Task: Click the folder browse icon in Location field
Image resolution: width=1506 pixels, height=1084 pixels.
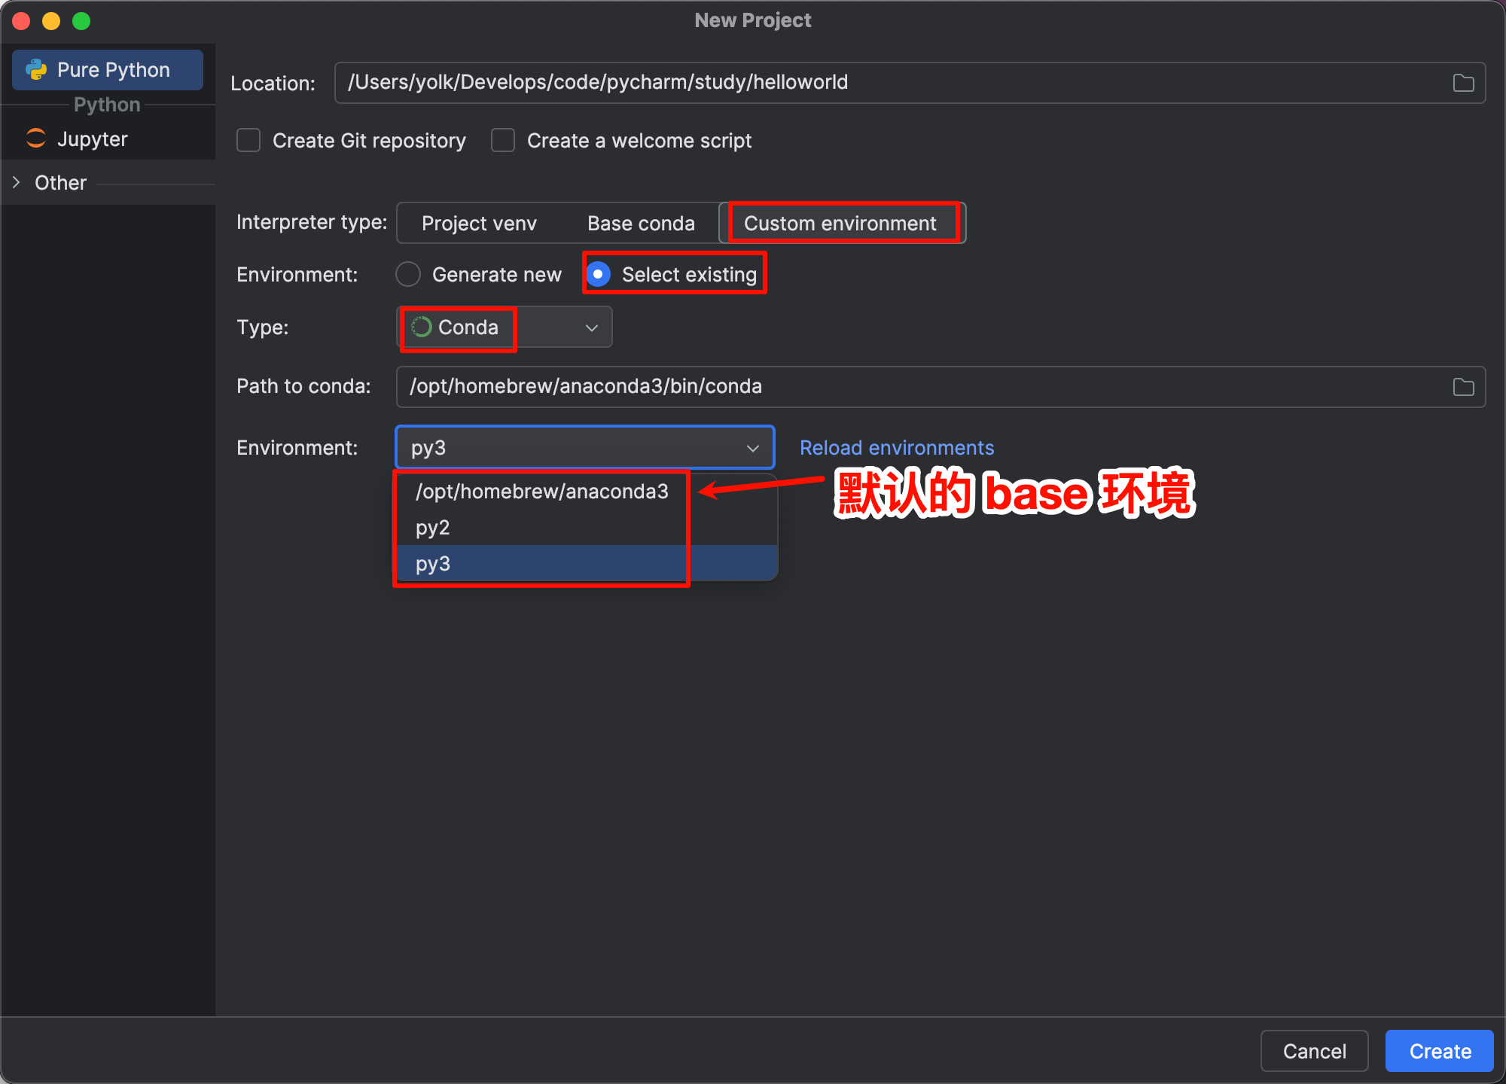Action: coord(1463,83)
